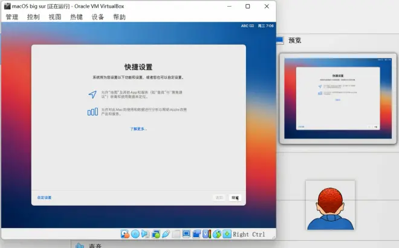This screenshot has width=399, height=248.
Task: Click the macOS menu bar clock
Action: click(265, 26)
